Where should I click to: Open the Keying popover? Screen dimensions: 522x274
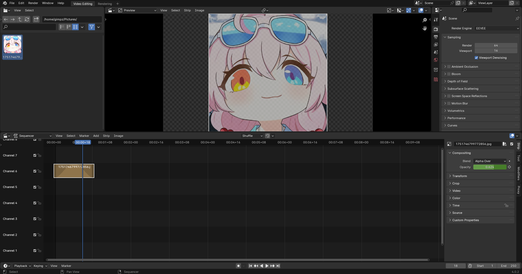tap(40, 266)
